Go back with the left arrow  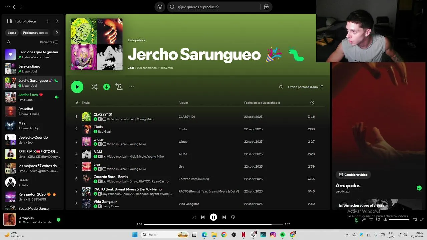point(14,7)
